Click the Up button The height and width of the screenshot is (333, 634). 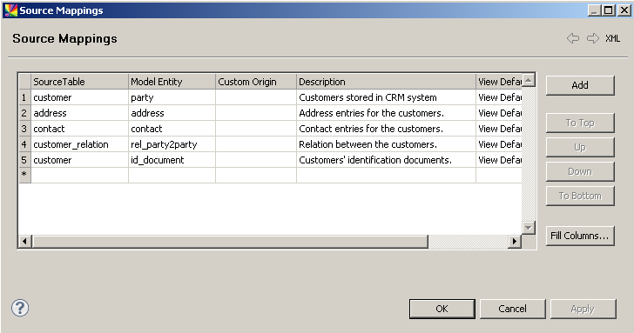pos(580,147)
